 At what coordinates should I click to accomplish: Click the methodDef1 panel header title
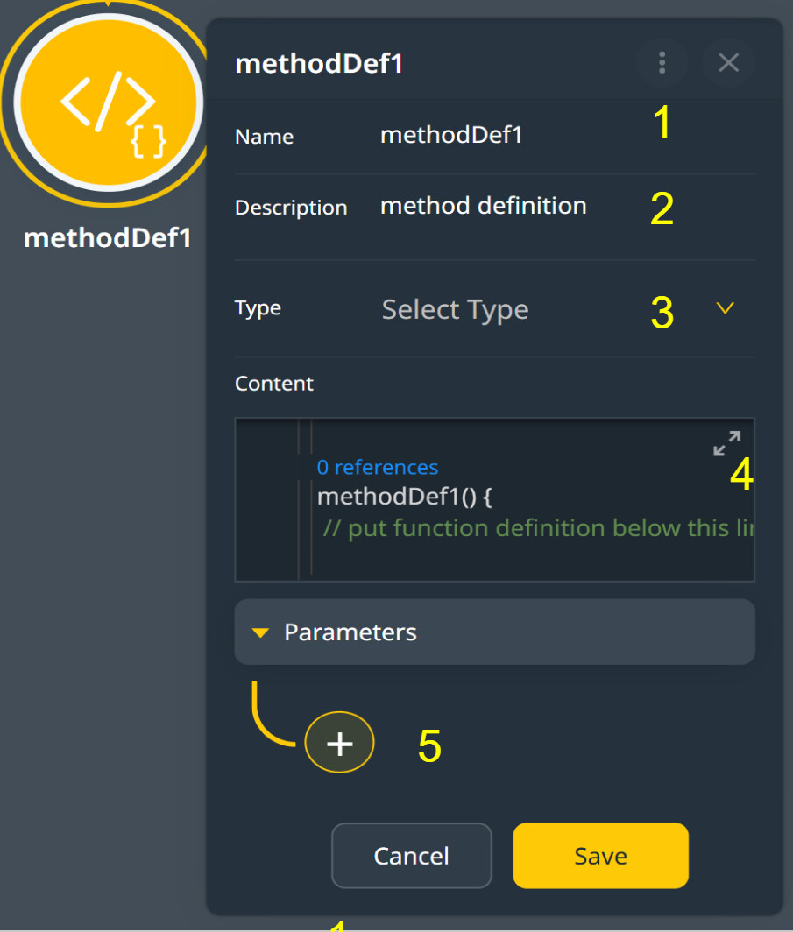[x=319, y=64]
